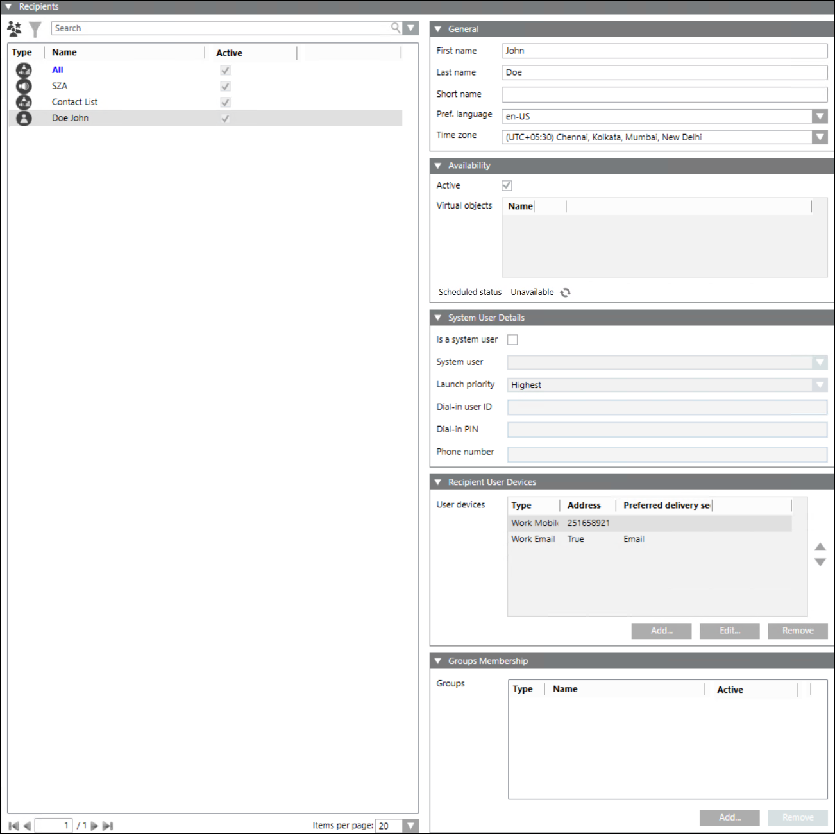Open the Time zone dropdown
Image resolution: width=835 pixels, height=834 pixels.
820,137
